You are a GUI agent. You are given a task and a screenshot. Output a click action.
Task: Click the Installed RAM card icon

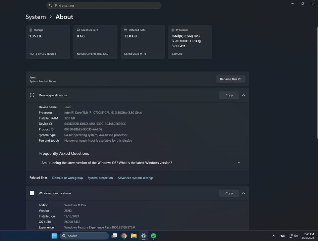[x=126, y=29]
